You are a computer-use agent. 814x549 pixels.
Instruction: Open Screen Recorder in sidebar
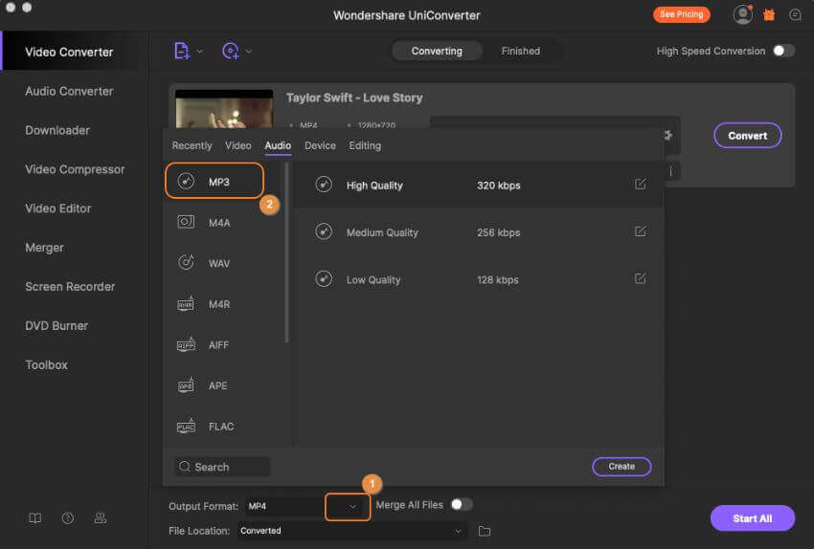tap(70, 287)
